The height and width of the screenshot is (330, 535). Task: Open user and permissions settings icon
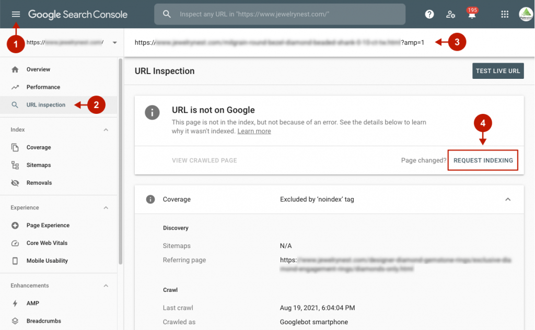pyautogui.click(x=450, y=14)
